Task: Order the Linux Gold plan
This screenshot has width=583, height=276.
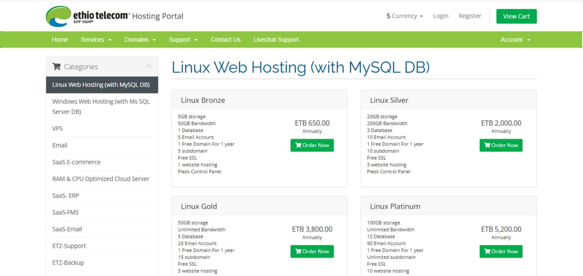Action: click(x=312, y=251)
